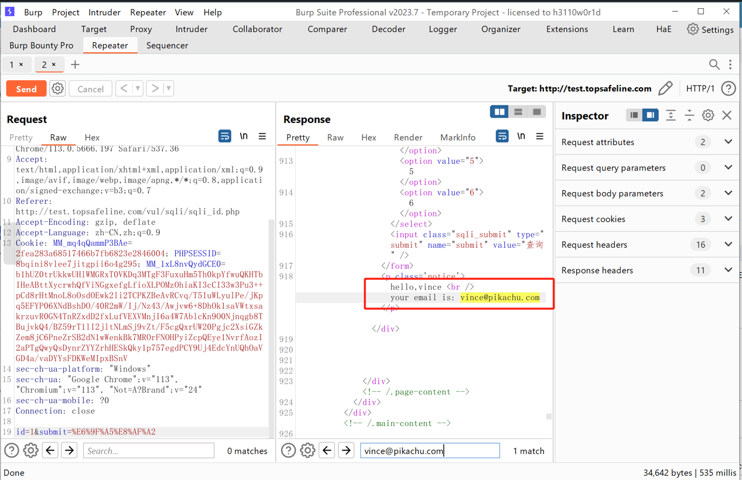The height and width of the screenshot is (480, 742).
Task: Click the show non-printable characters icon in Response
Action: coord(521,136)
